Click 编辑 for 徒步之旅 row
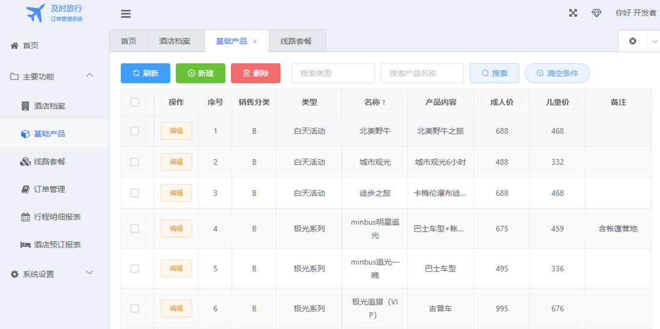Screen dimensions: 660x329 (176, 193)
